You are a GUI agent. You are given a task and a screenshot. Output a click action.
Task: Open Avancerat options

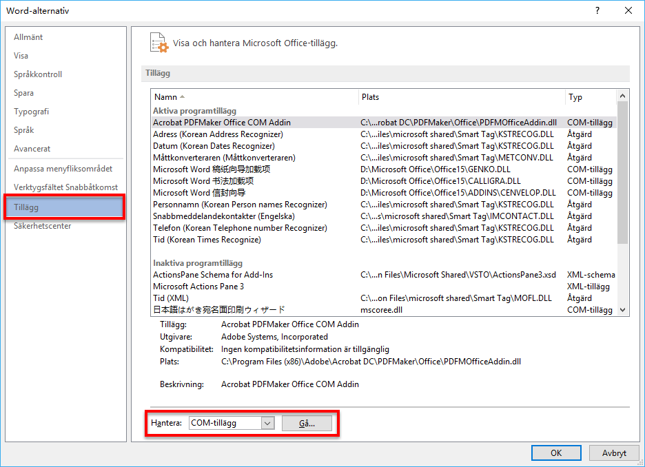pyautogui.click(x=65, y=148)
